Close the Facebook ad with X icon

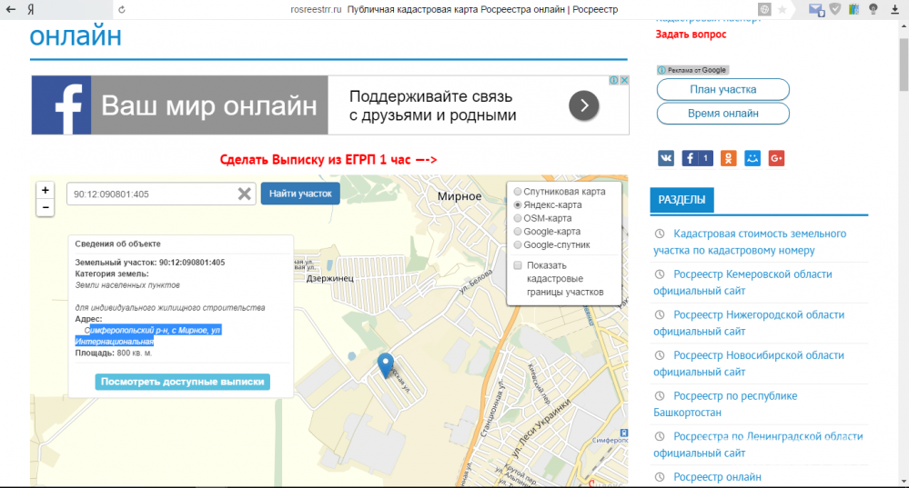[624, 81]
